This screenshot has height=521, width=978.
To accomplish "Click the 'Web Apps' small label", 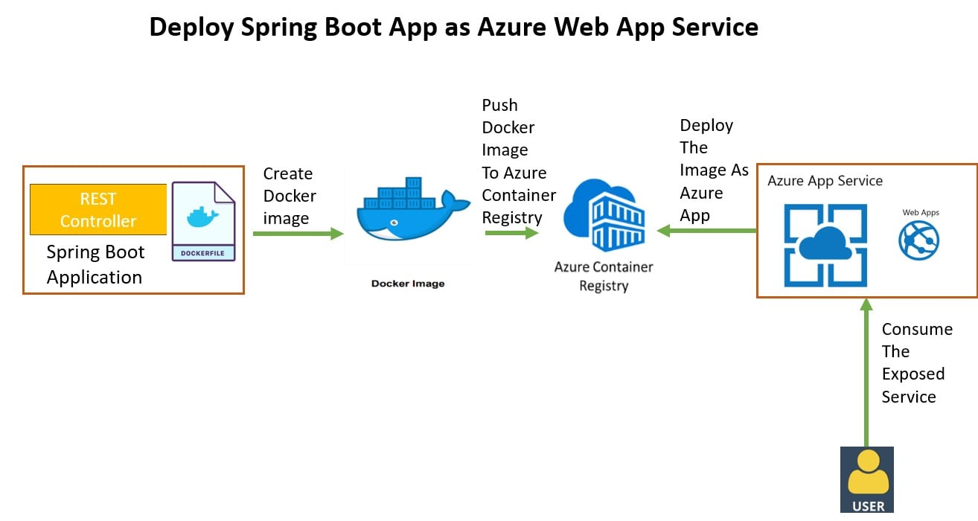I will click(921, 213).
